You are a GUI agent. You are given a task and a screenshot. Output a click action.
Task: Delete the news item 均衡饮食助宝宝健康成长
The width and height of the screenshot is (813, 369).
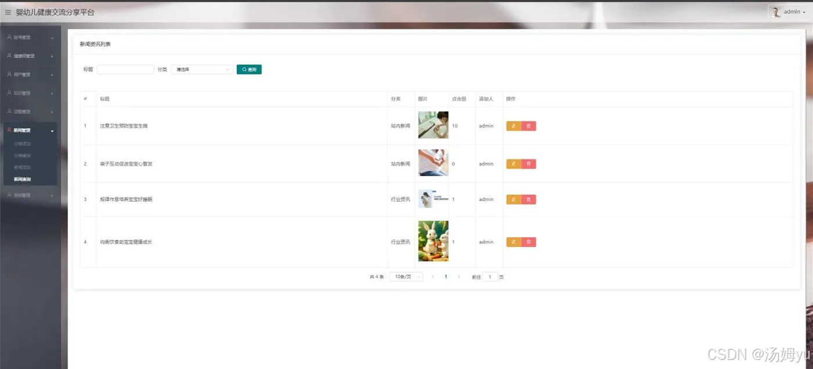pos(528,242)
